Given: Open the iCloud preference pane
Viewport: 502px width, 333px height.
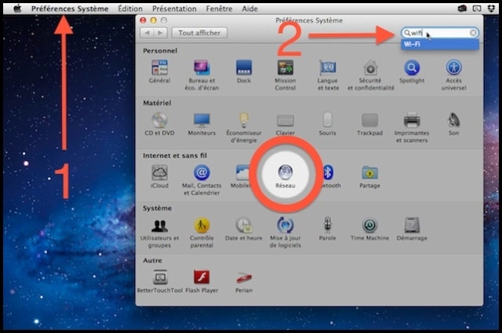Looking at the screenshot, I should point(159,176).
